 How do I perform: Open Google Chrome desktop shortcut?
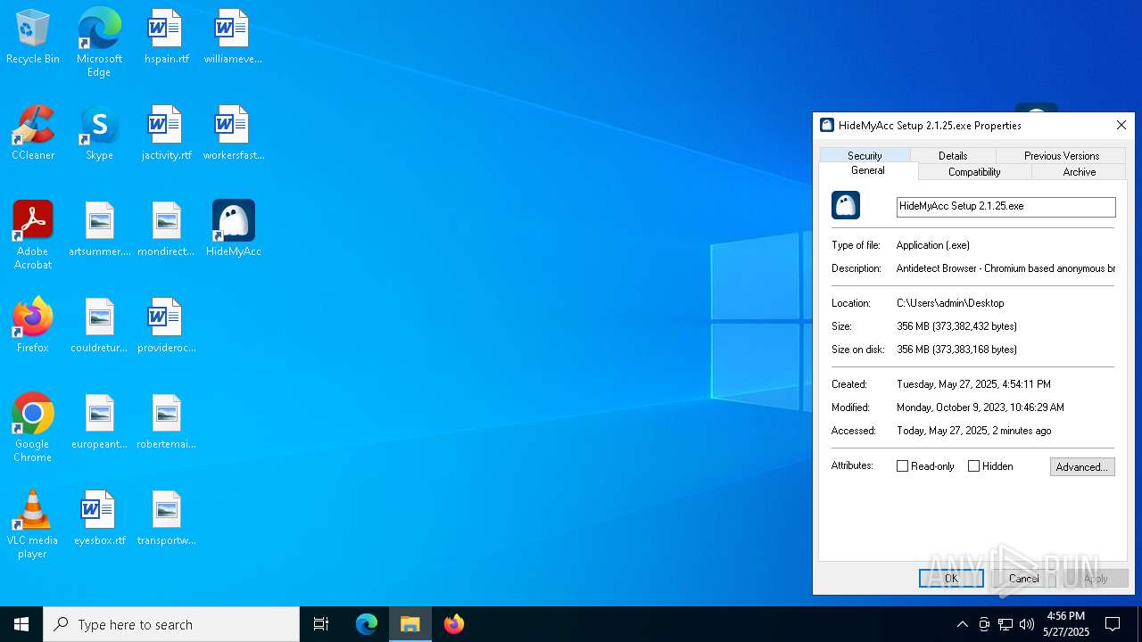33,428
